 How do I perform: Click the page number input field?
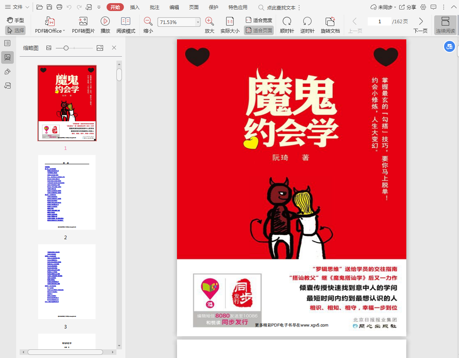point(380,21)
